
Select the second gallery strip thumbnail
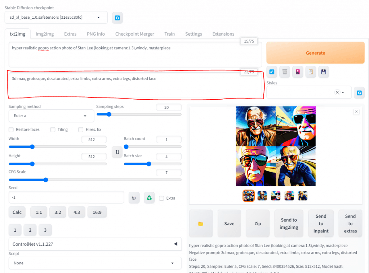pyautogui.click(x=262, y=195)
